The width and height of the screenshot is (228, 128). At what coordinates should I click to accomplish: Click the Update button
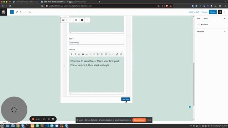213,12
